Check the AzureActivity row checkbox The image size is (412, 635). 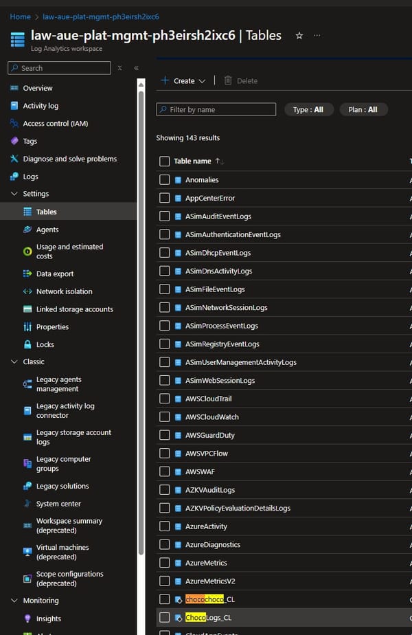[x=164, y=526]
